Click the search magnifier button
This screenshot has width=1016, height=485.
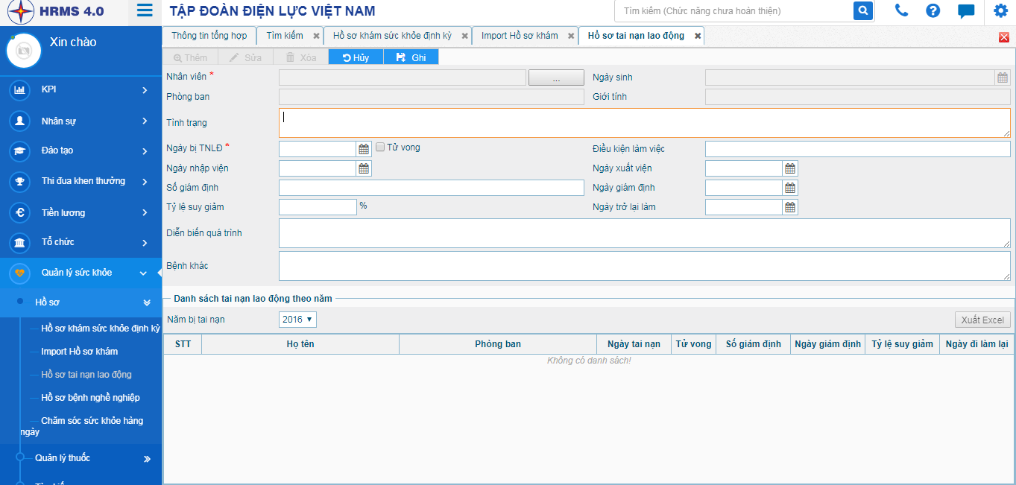pyautogui.click(x=863, y=10)
